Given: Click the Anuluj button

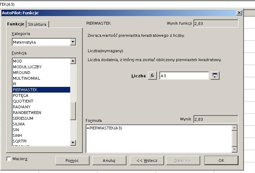Looking at the screenshot, I should coord(109,160).
